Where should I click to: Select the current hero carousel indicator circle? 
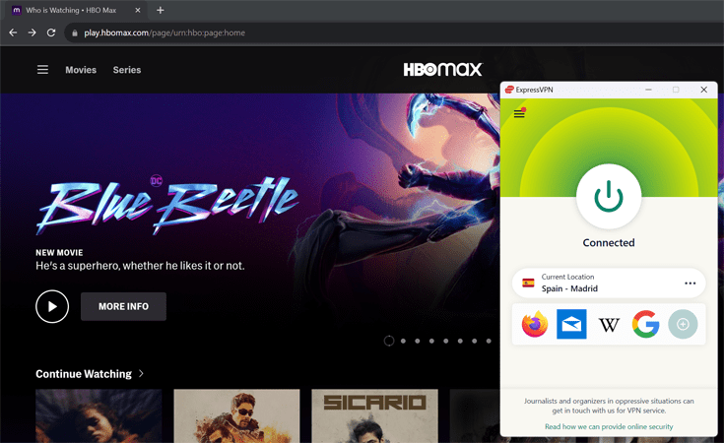pos(389,341)
